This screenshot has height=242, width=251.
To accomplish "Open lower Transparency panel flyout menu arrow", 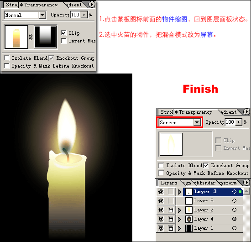I will pyautogui.click(x=246, y=111).
